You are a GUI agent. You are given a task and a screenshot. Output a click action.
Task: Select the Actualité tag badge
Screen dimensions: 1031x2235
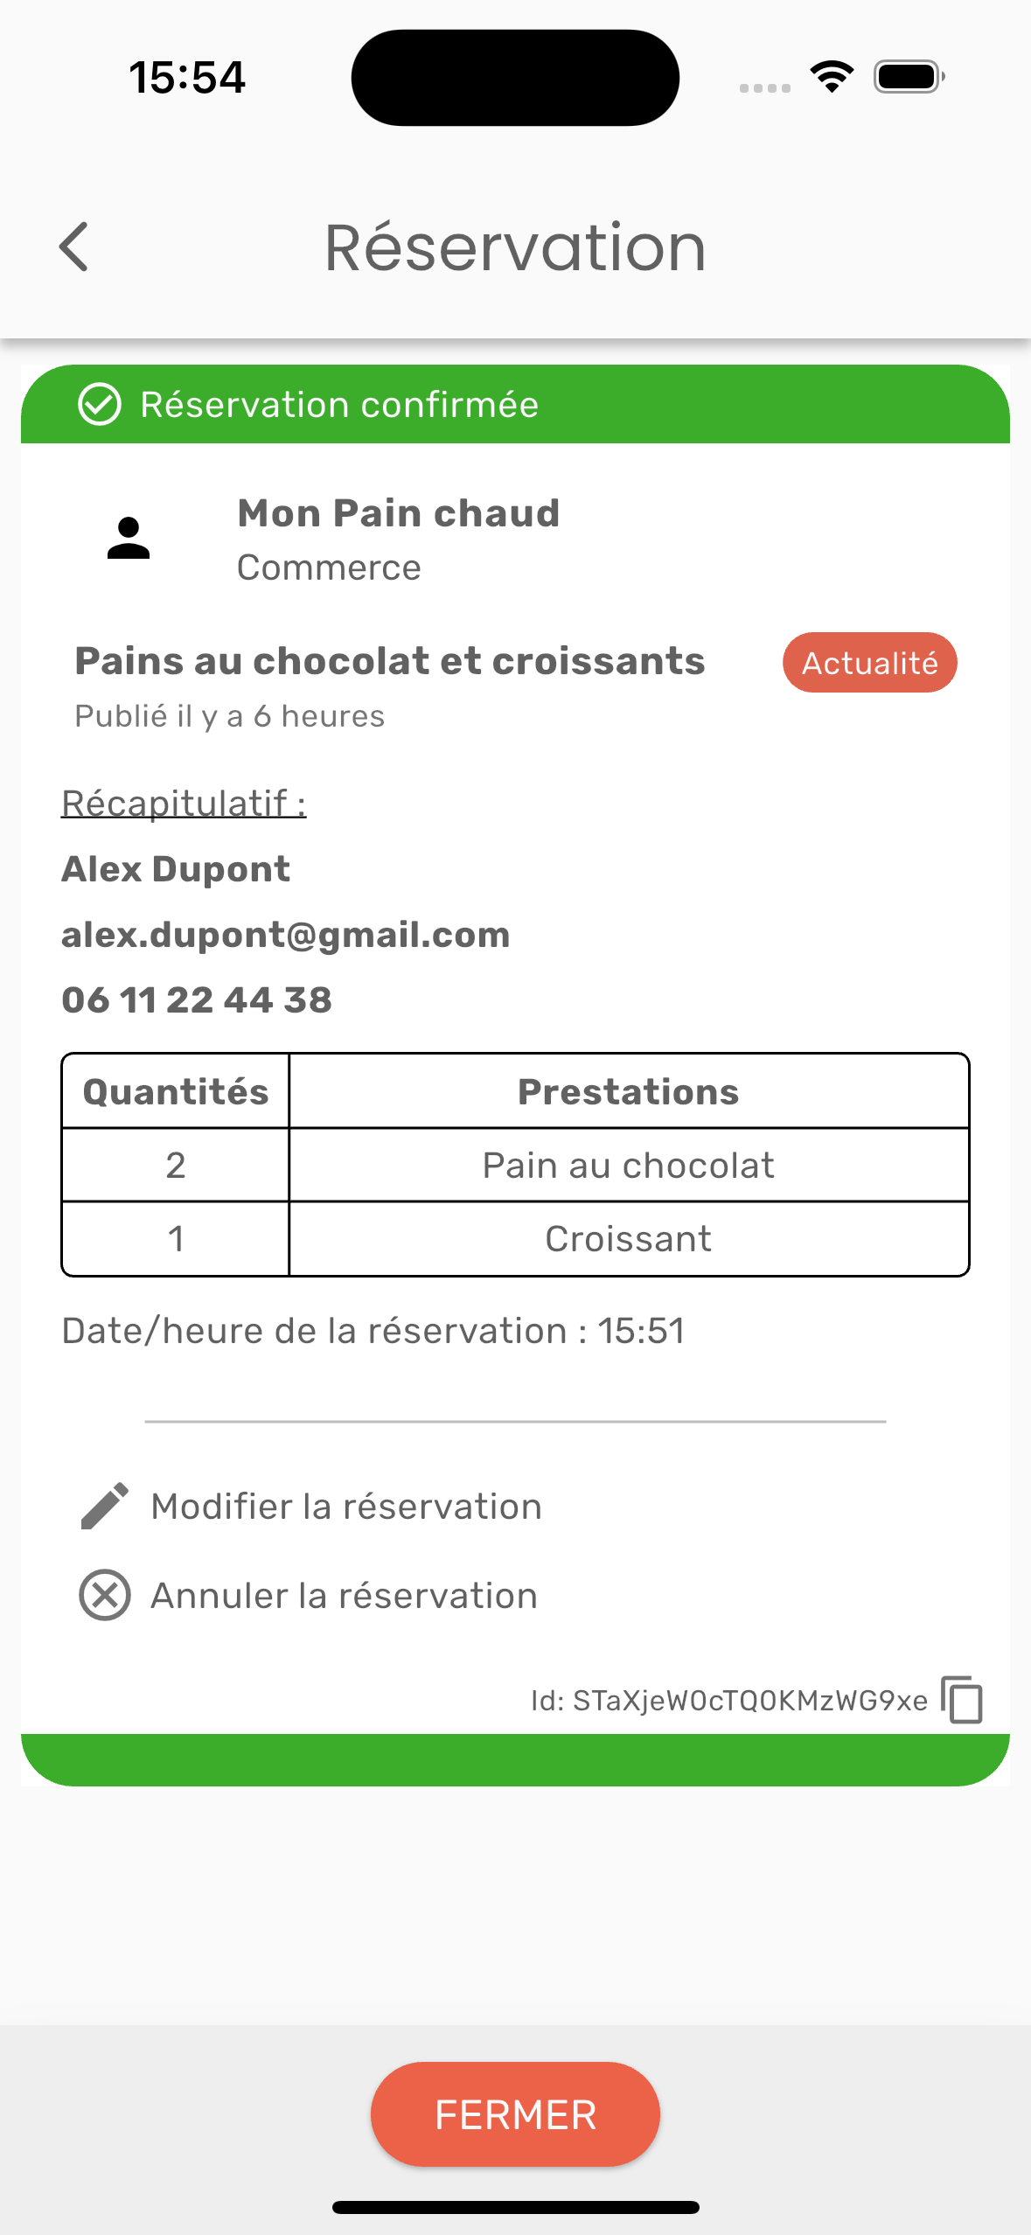click(870, 663)
